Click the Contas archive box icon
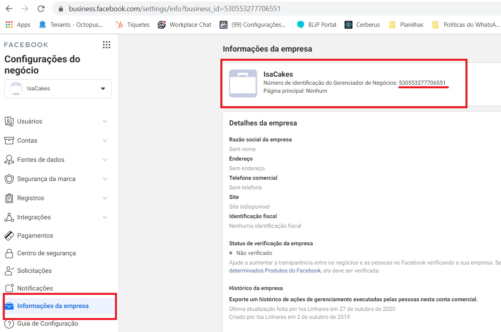501x332 pixels. [9, 141]
